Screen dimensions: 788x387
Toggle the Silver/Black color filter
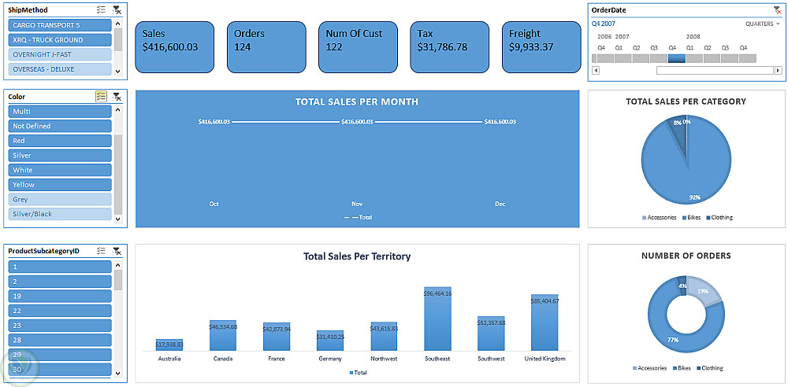(x=59, y=214)
